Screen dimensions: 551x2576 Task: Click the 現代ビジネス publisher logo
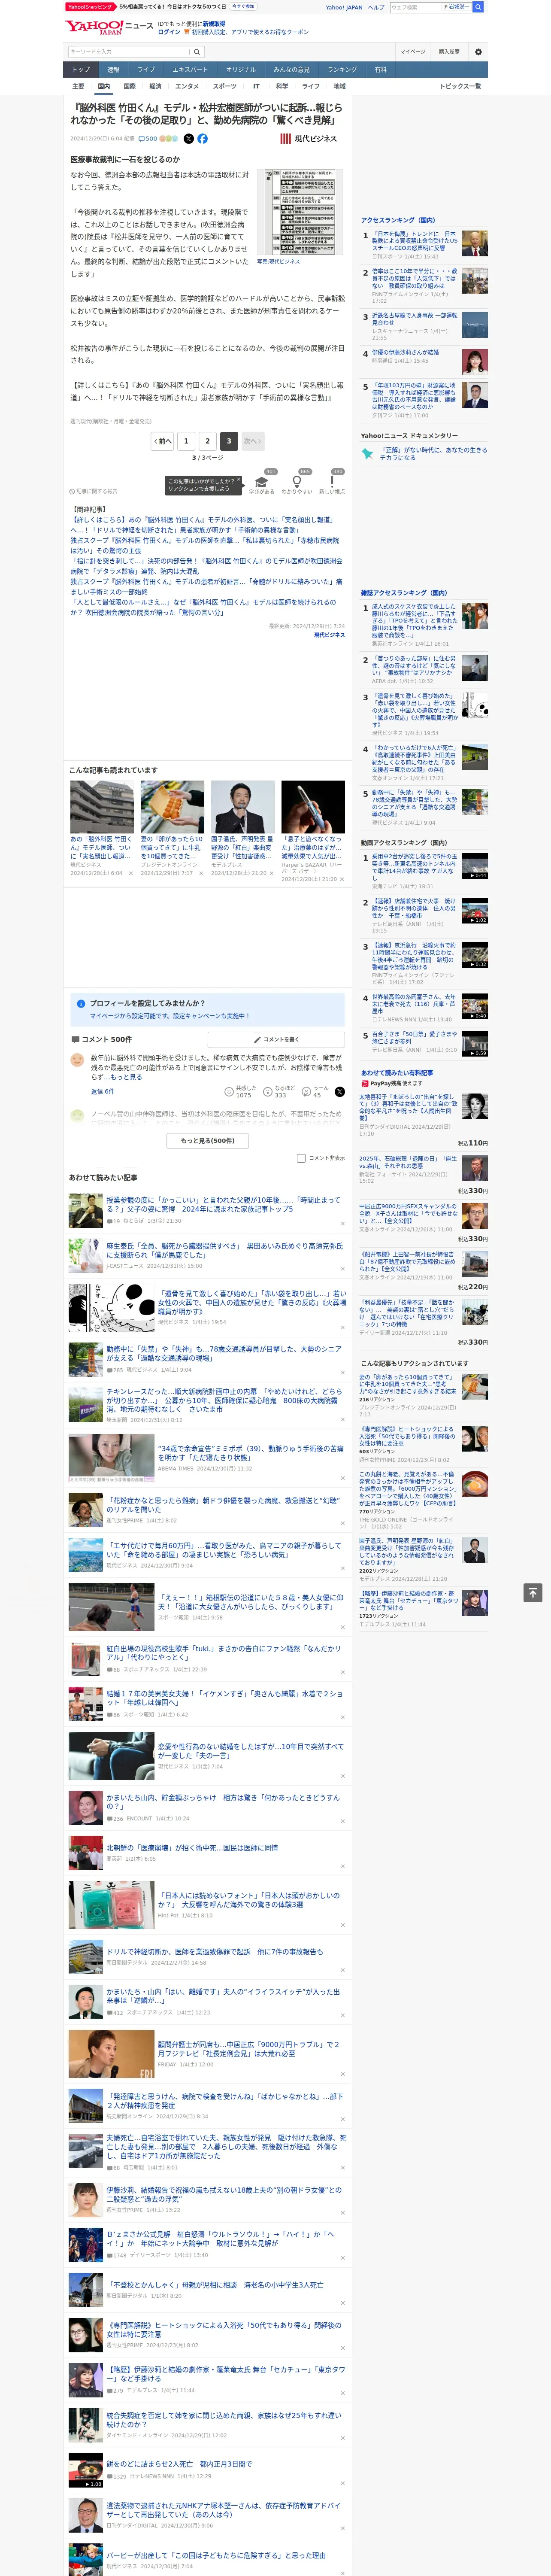[308, 139]
